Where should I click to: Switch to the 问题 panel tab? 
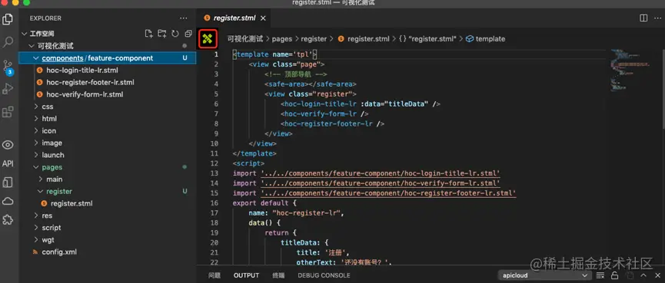point(214,275)
